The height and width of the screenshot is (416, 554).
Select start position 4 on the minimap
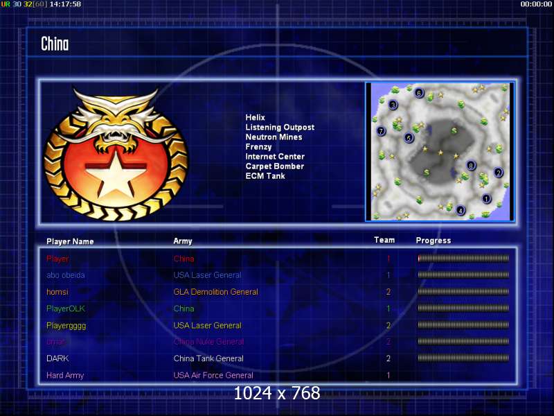pyautogui.click(x=461, y=211)
